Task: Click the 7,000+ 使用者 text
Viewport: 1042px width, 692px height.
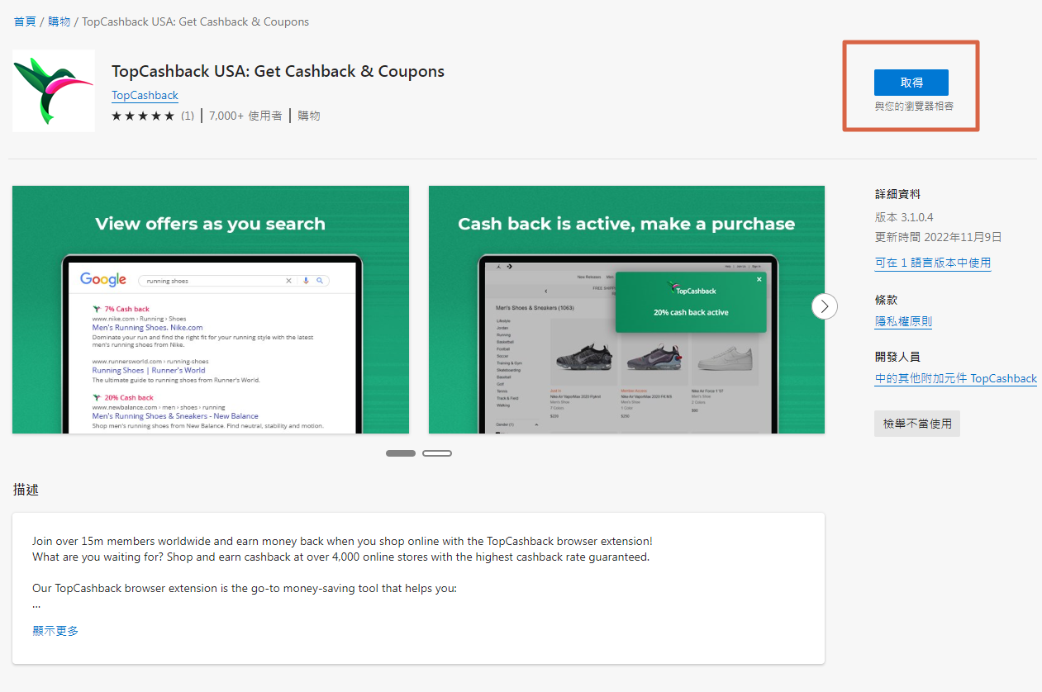Action: click(x=245, y=116)
